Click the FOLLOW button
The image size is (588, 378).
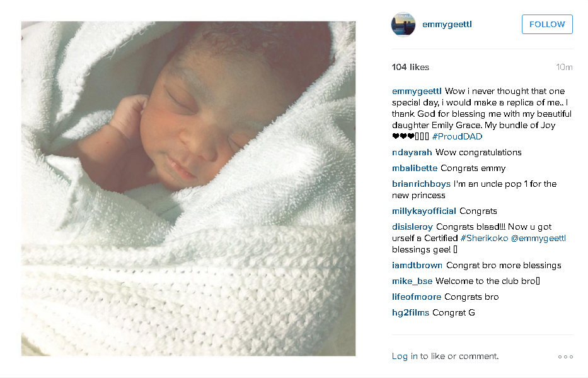tap(547, 25)
